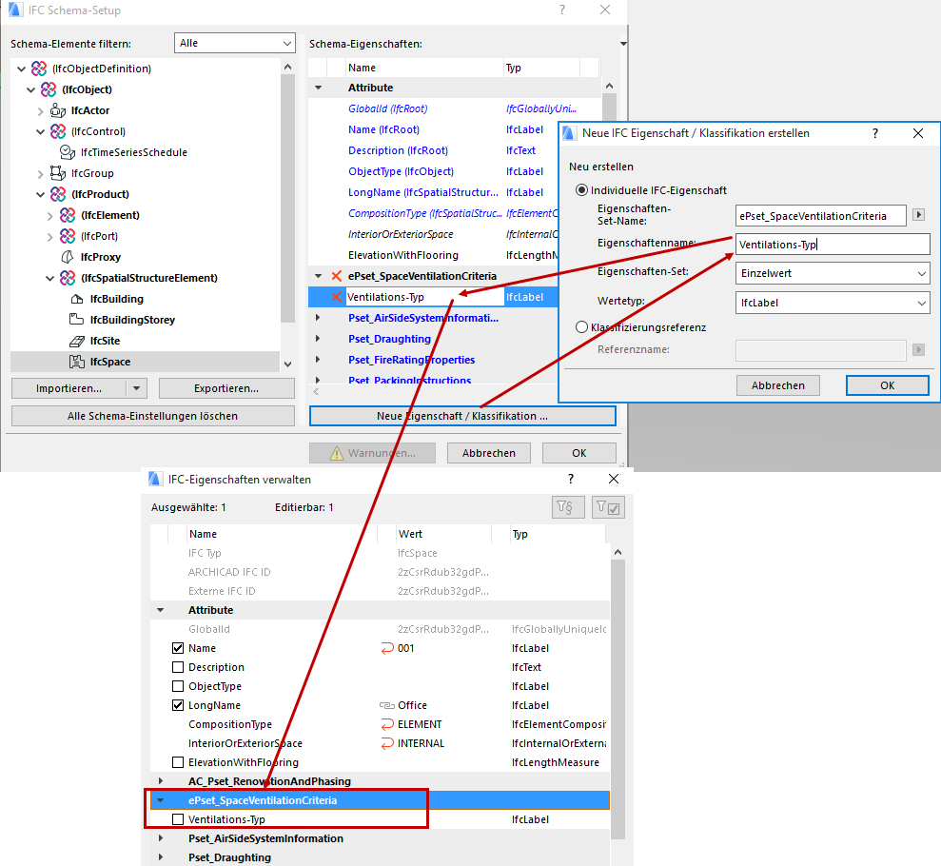
Task: Check the Ventilations-Typ property checkbox
Action: (x=178, y=819)
